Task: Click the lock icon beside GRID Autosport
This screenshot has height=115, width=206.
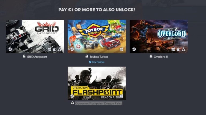Action: pyautogui.click(x=24, y=56)
